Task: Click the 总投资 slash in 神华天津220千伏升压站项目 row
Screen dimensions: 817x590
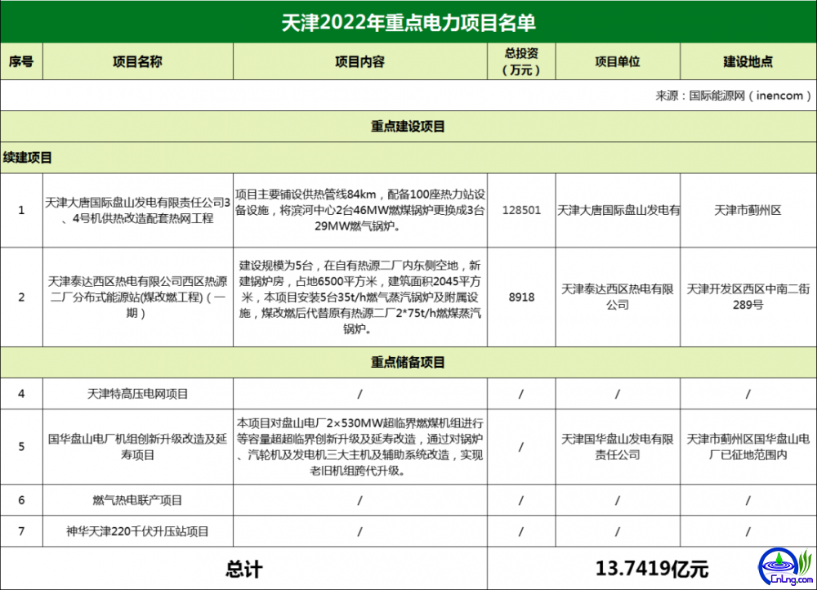Action: point(521,532)
